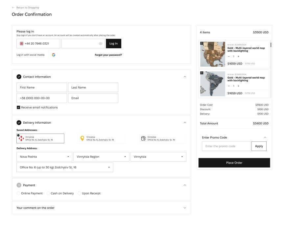Open the Vinnytsia Region dropdown

pos(101,157)
